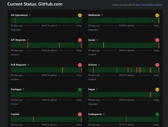Click the Pull Requests heading
168x127 pixels.
(x=18, y=65)
